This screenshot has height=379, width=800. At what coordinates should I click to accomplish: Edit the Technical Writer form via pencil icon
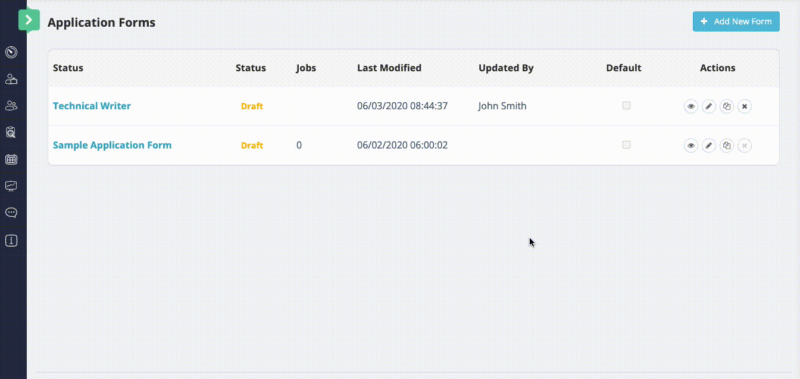click(x=709, y=106)
